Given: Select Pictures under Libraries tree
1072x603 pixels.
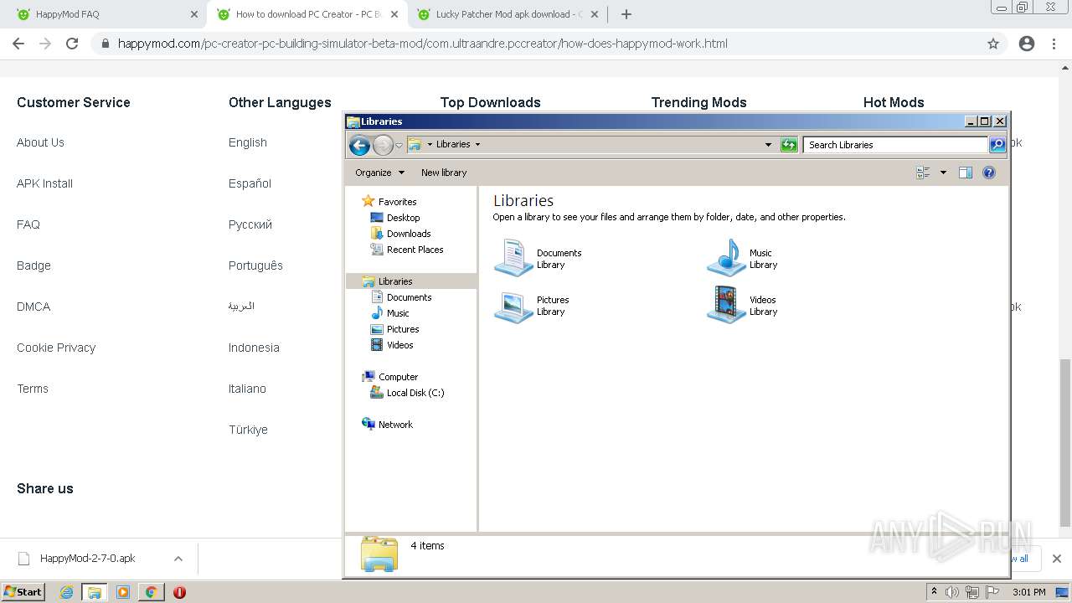Looking at the screenshot, I should pyautogui.click(x=394, y=329).
